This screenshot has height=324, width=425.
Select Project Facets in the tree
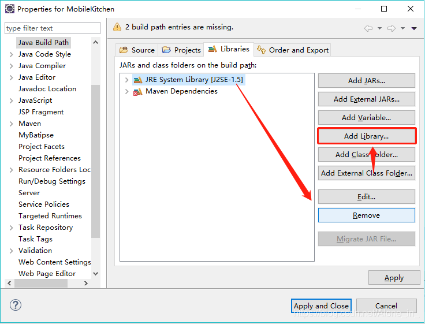click(x=42, y=147)
